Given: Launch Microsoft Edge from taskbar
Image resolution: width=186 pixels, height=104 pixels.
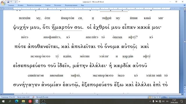Looking at the screenshot, I should coord(17,101).
